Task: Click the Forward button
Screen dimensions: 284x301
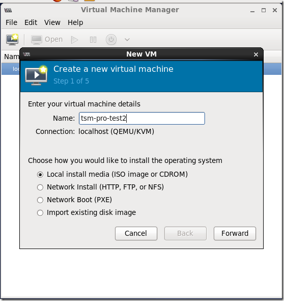Action: point(235,233)
